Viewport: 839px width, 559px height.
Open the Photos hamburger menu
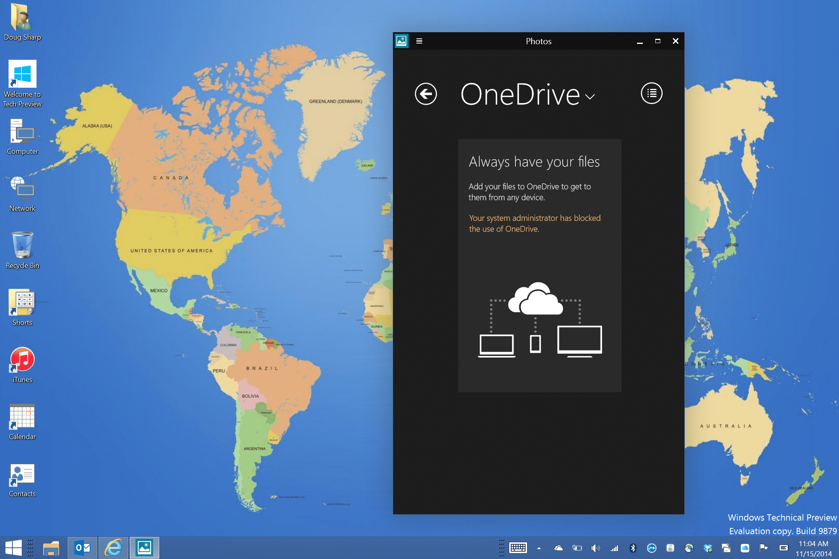[x=419, y=41]
